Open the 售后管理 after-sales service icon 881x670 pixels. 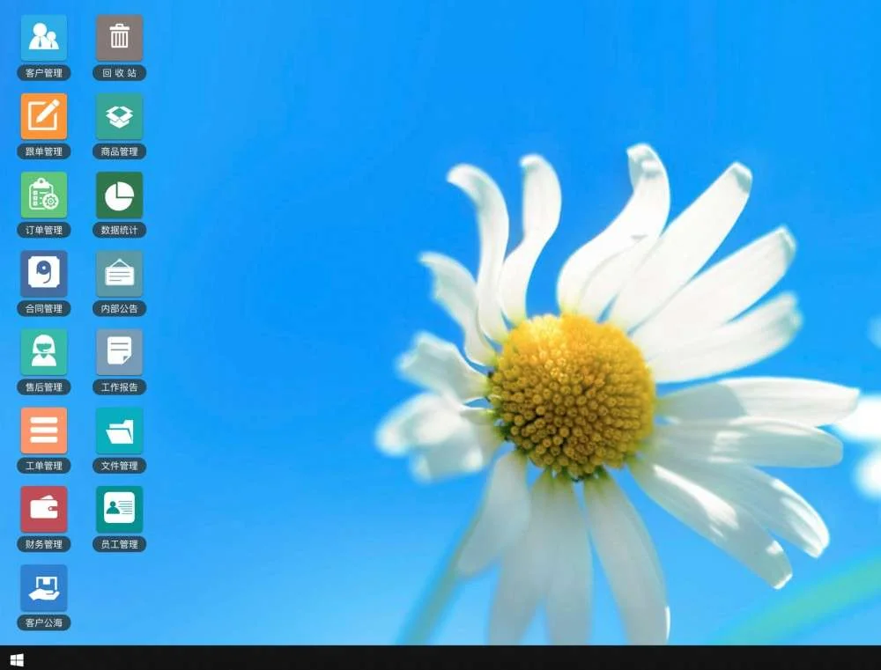click(43, 352)
